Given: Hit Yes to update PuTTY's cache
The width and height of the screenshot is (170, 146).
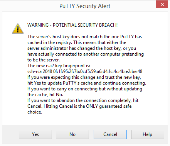Looking at the screenshot, I should pos(35,134).
